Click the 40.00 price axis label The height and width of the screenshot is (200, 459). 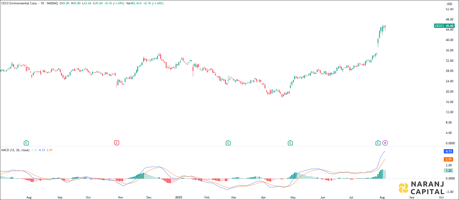(449, 40)
